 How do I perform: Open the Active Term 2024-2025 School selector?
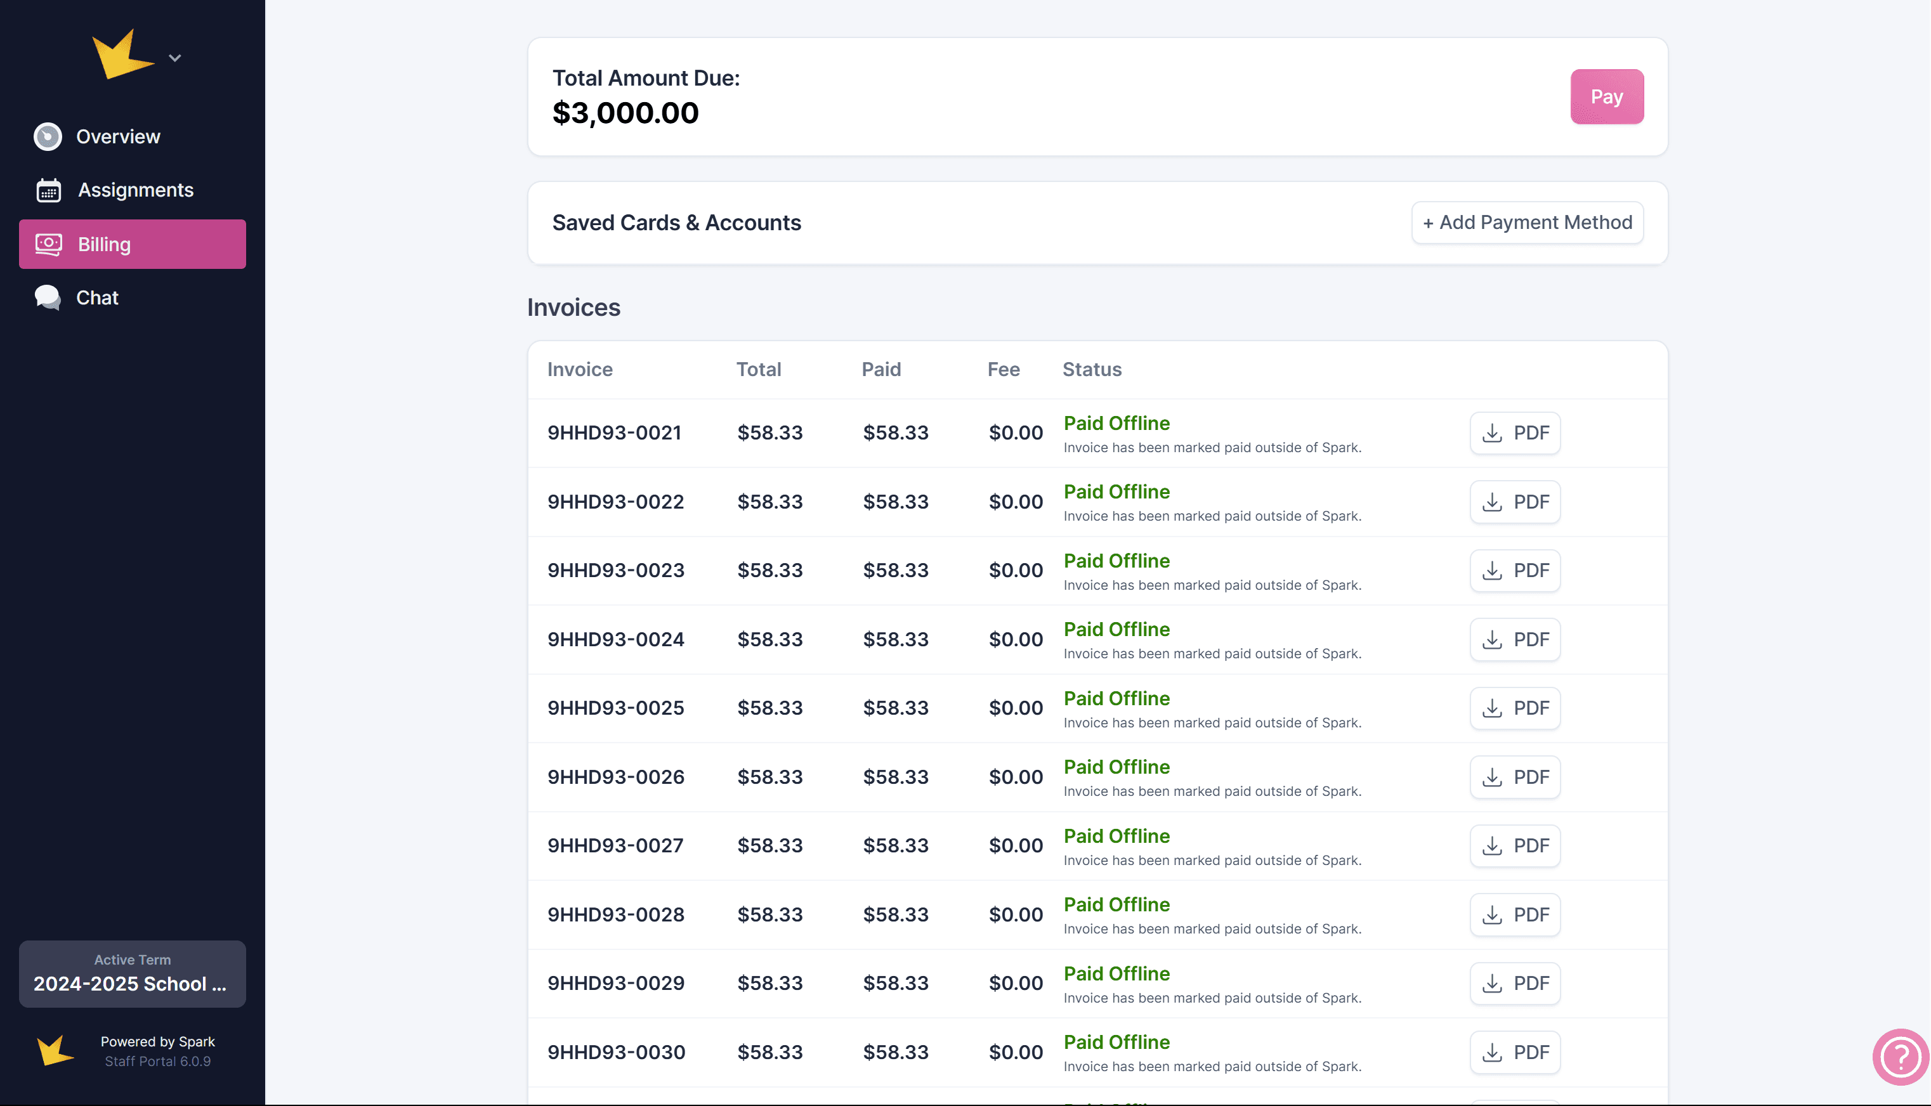coord(132,974)
